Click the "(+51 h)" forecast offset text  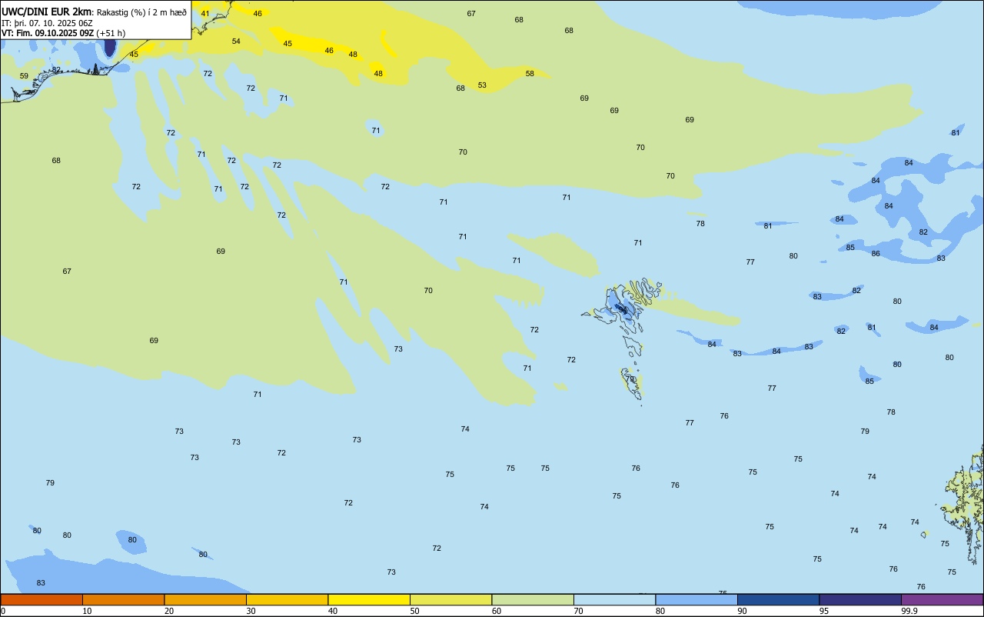tap(111, 33)
